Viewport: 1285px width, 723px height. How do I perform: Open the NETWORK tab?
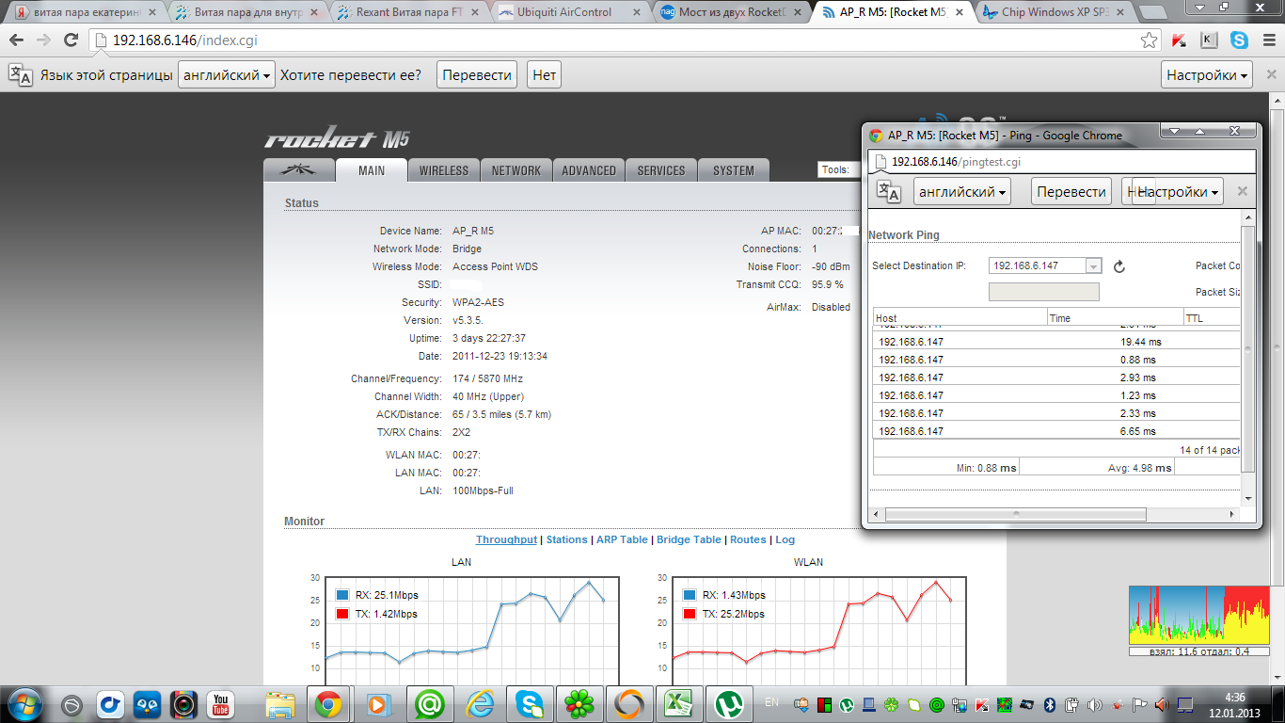click(516, 170)
